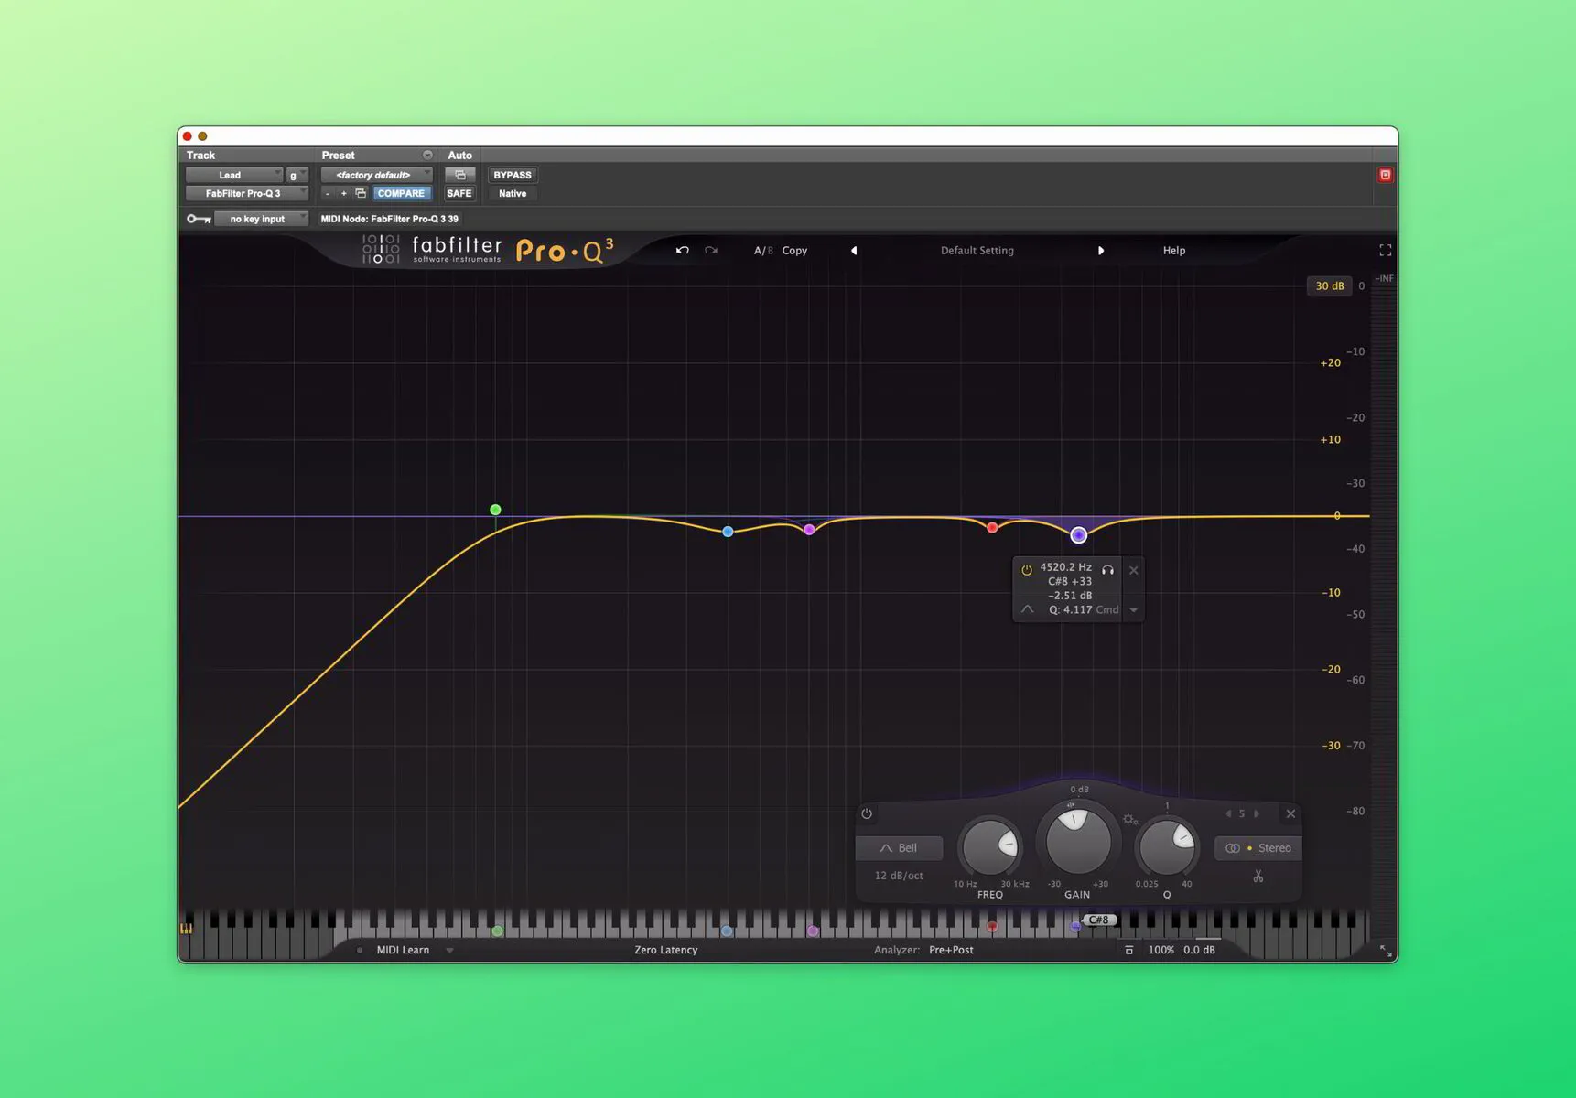1576x1098 pixels.
Task: Undo the last EQ change
Action: pos(682,250)
